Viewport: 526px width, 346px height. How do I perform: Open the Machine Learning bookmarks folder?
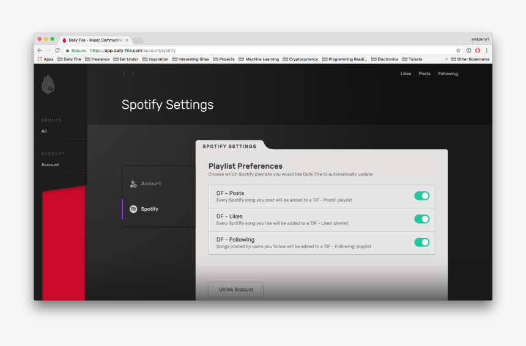pyautogui.click(x=259, y=59)
